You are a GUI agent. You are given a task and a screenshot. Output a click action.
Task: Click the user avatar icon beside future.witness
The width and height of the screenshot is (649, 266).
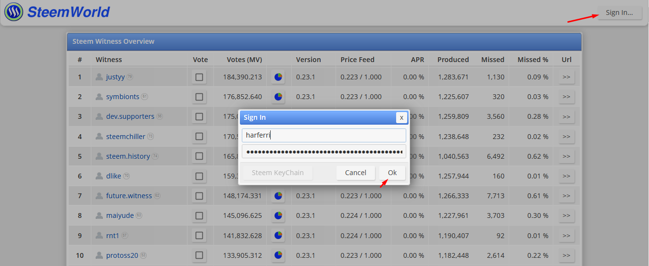click(x=100, y=196)
